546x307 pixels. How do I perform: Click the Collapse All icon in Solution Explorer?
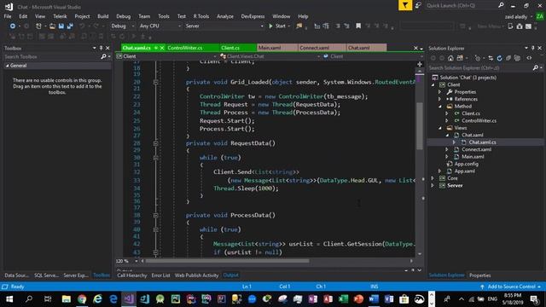click(x=508, y=58)
